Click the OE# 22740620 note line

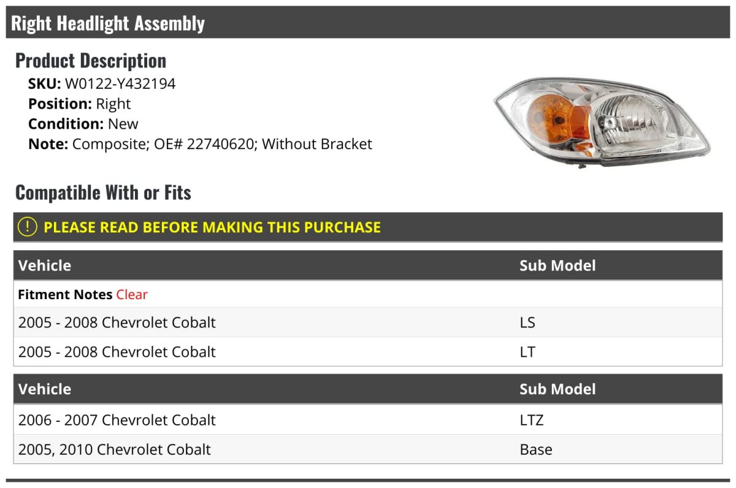(200, 144)
